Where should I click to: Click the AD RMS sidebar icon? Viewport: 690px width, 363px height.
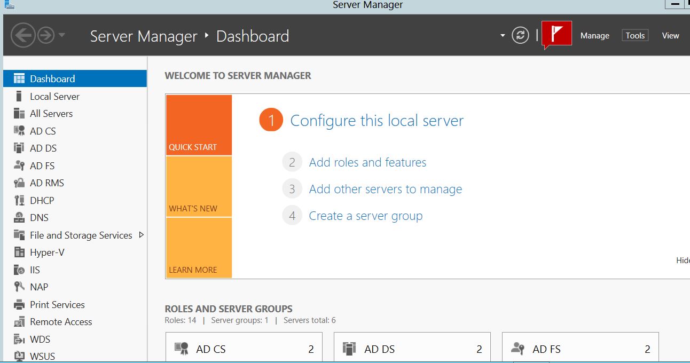pyautogui.click(x=19, y=183)
